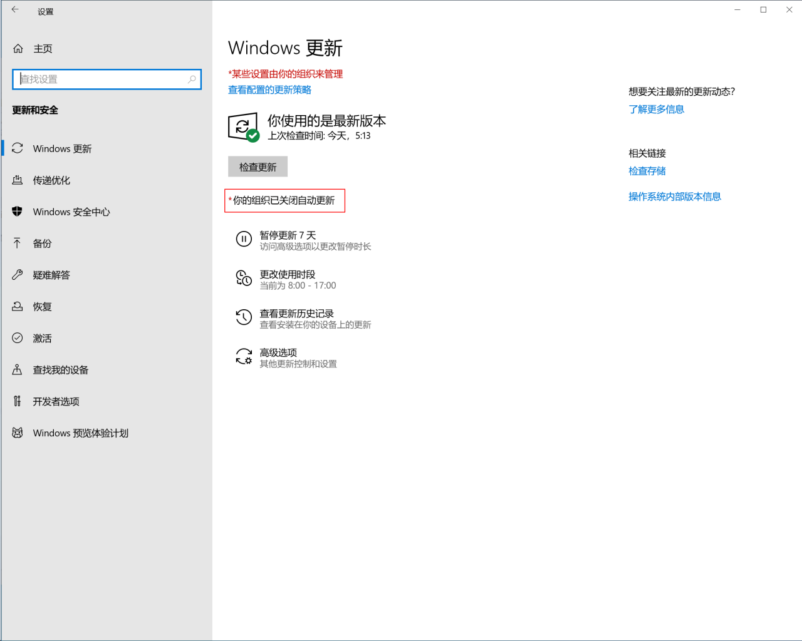Go to Windows 安全中心 page
Screen dimensions: 802x641
coord(107,212)
